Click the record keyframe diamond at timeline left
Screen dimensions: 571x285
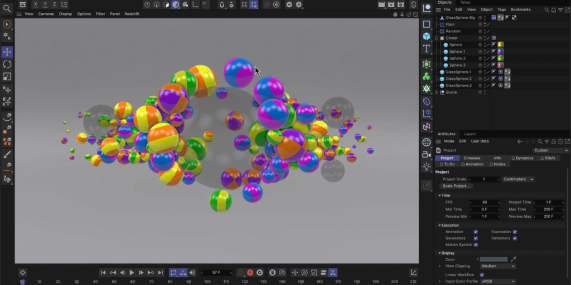coord(22,273)
